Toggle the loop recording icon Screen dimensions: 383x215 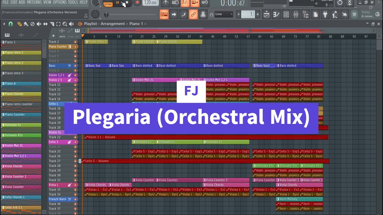point(205,3)
